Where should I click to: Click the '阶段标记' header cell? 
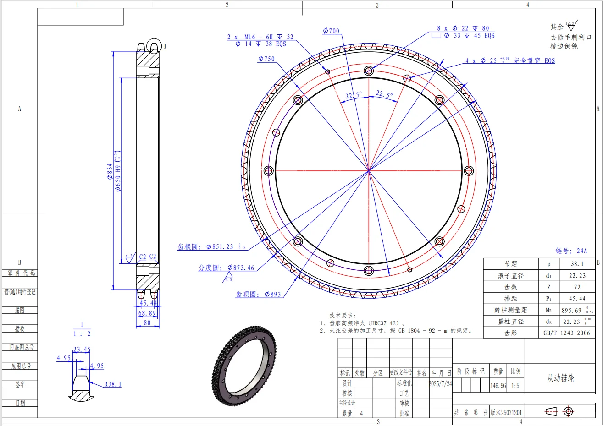(x=470, y=371)
